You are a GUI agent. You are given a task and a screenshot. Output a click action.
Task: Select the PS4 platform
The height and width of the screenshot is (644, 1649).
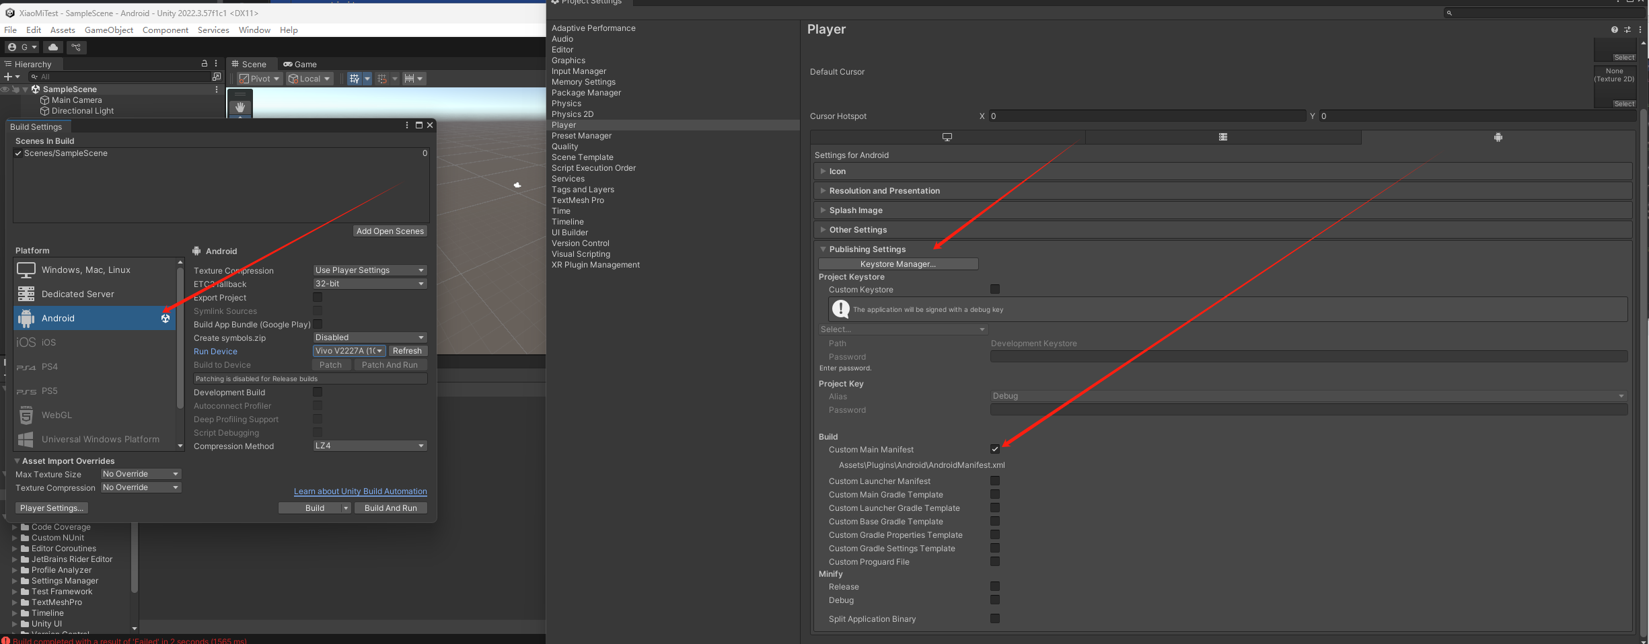[94, 366]
